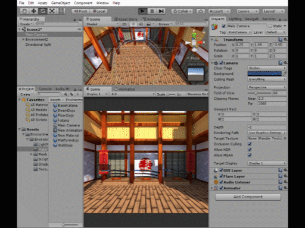
Task: Open the Component menu
Action: tap(83, 3)
